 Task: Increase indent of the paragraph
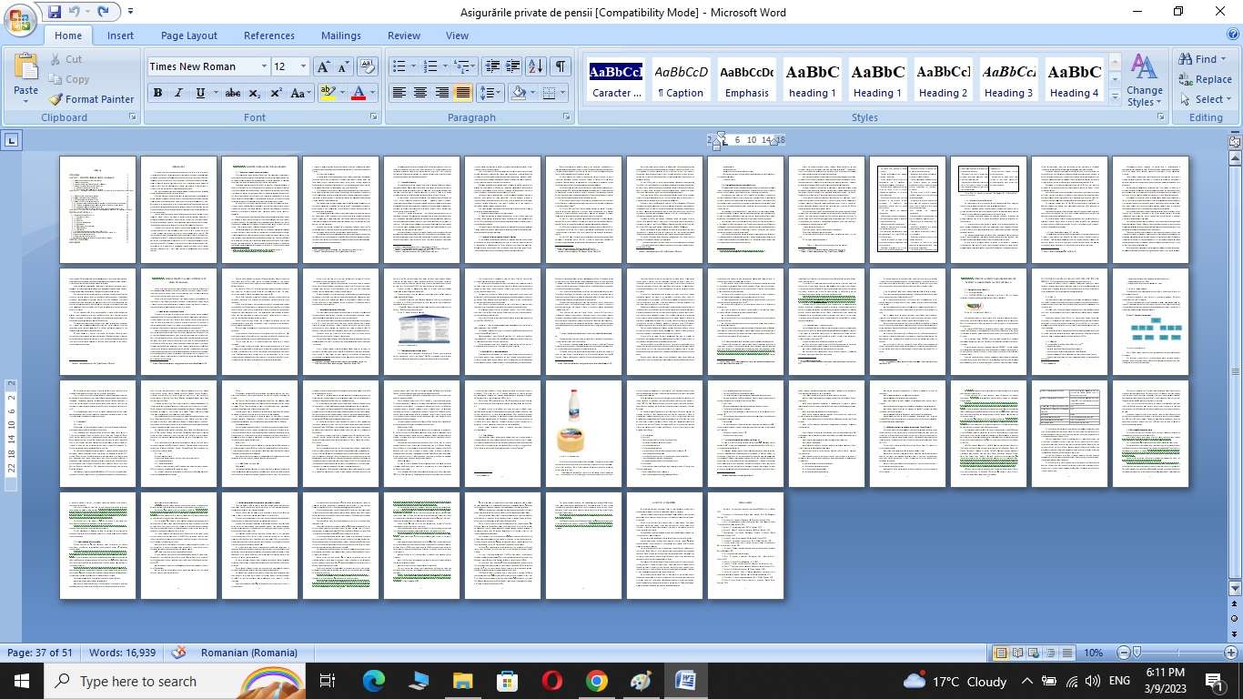(513, 66)
